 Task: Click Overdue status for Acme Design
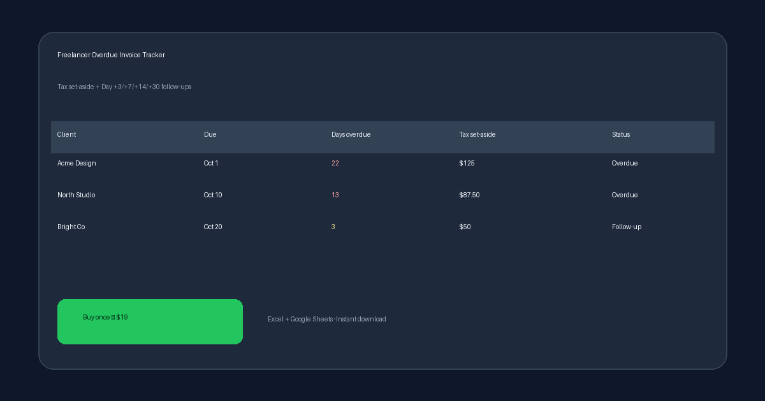(625, 164)
